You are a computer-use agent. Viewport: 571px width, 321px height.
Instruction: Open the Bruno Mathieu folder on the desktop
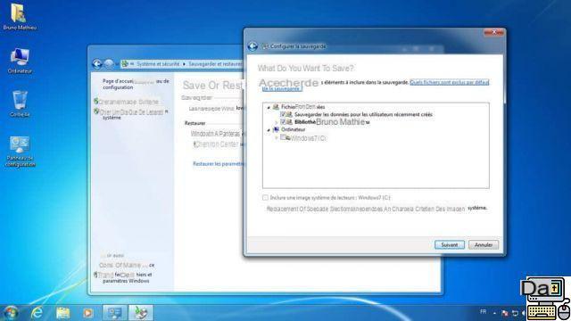point(20,16)
